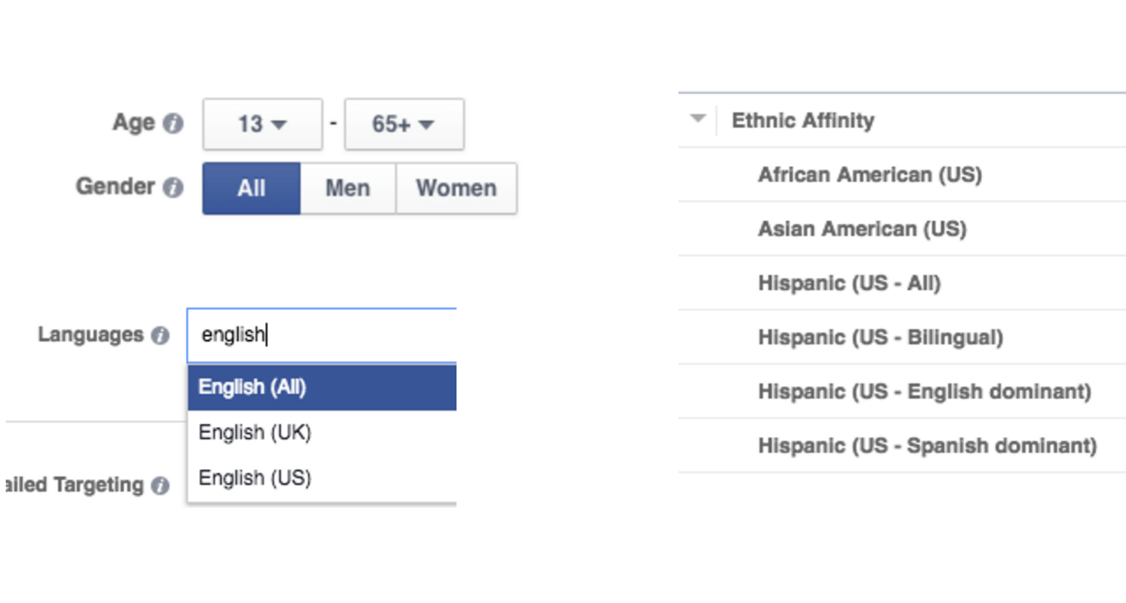Click the Detailed Targeting info icon
The height and width of the screenshot is (603, 1126).
pos(160,486)
